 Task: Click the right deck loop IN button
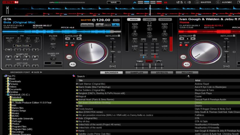(181, 45)
